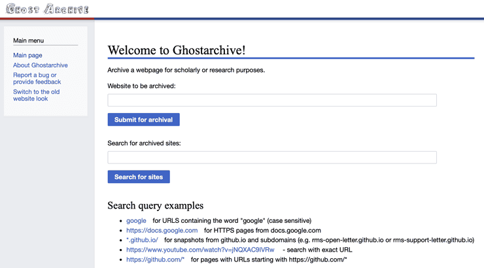Open the Main page link
Image resolution: width=484 pixels, height=268 pixels.
[27, 56]
